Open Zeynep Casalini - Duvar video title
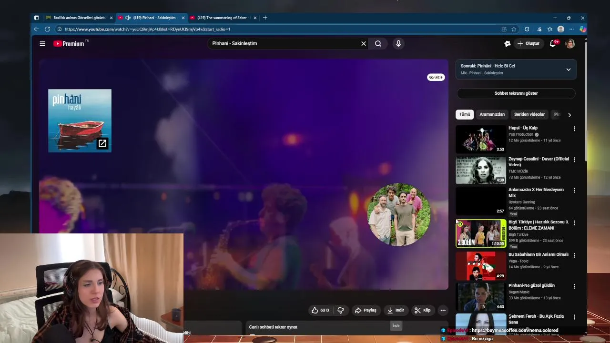Screen dimensions: 610x343 (539, 161)
